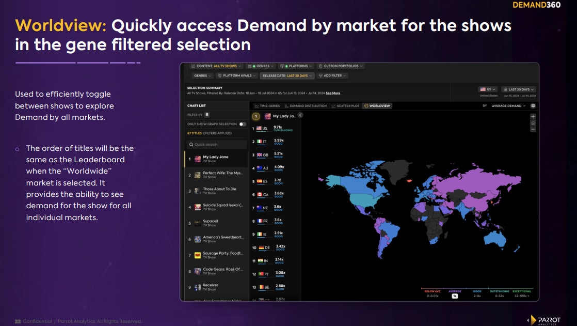
Task: Open the Last 30 Days date range picker
Action: tap(519, 89)
